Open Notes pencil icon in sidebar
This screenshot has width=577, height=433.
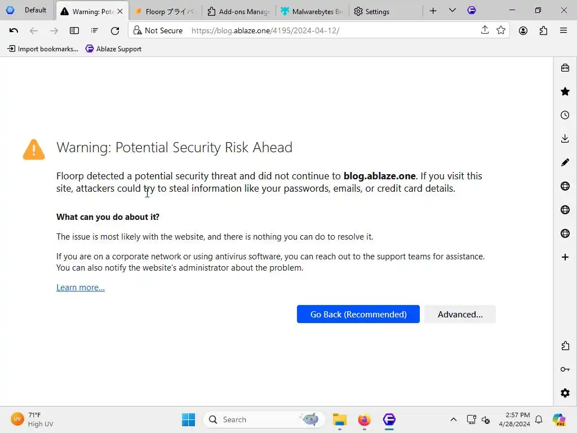coord(565,162)
